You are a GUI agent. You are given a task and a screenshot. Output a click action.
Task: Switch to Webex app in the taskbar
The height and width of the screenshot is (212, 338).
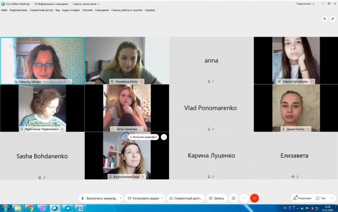coord(55,208)
